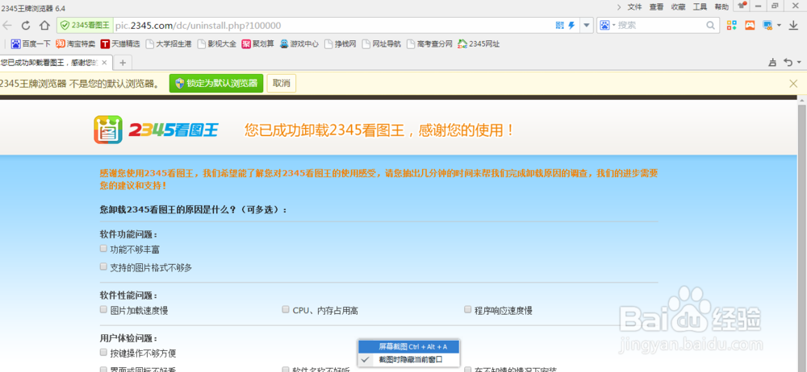Viewport: 807px width, 372px height.
Task: Open the undo closed tabs dropdown arrow
Action: 799,62
